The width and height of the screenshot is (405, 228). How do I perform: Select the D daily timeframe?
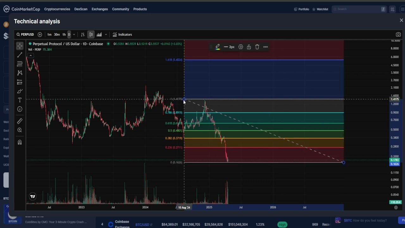coord(69,35)
